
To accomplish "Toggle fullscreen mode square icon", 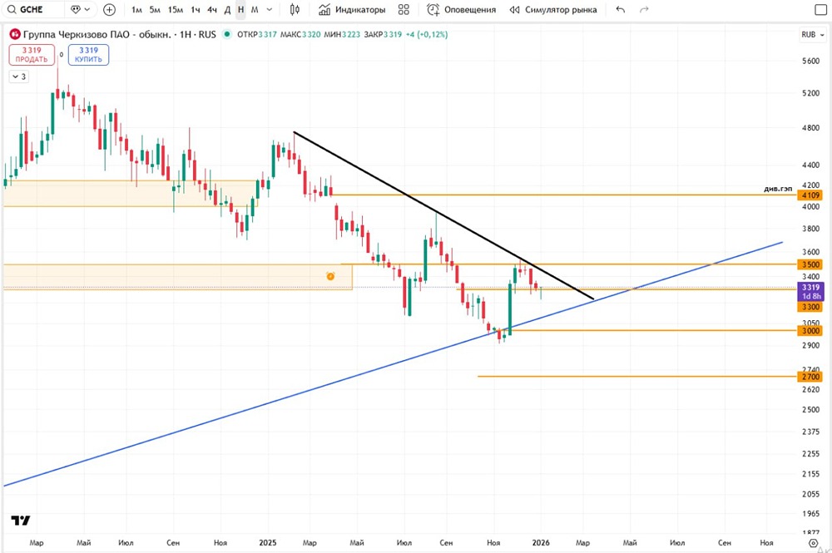I will coord(820,10).
